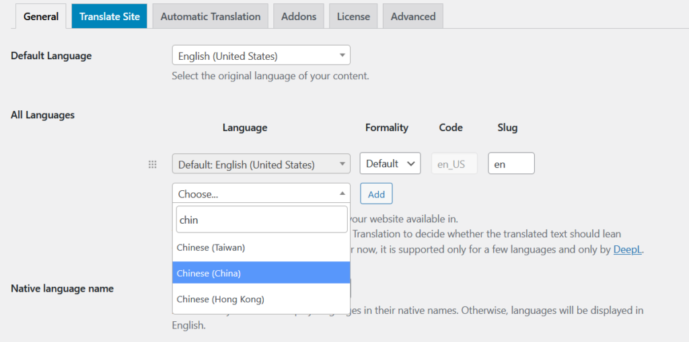Click the en_US code field

tap(454, 164)
